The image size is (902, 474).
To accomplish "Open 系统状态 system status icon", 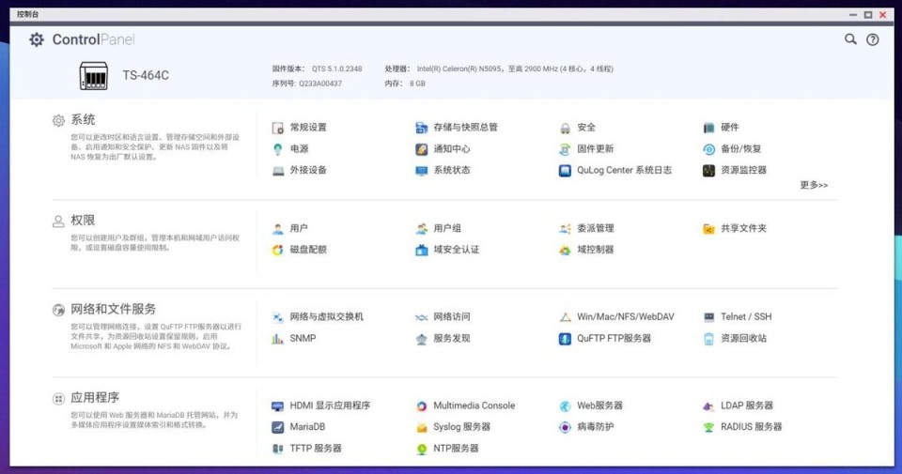I will pyautogui.click(x=422, y=170).
